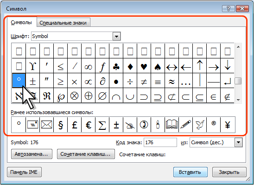
Task: Pick the plus-minus symbol in the main grid
Action: [x=33, y=81]
